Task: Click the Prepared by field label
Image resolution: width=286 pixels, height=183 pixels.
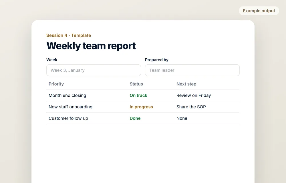Action: [156, 60]
